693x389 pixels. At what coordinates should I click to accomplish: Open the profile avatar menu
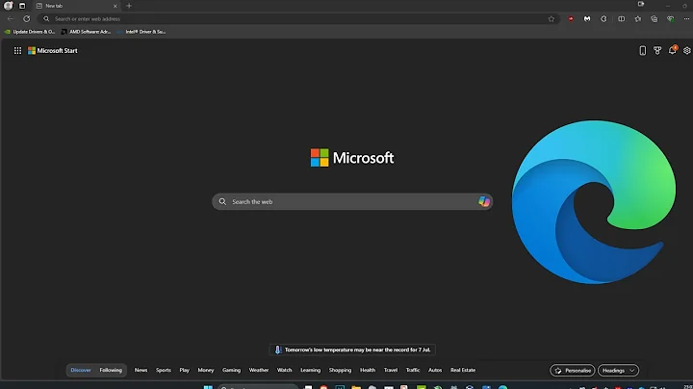tap(8, 6)
